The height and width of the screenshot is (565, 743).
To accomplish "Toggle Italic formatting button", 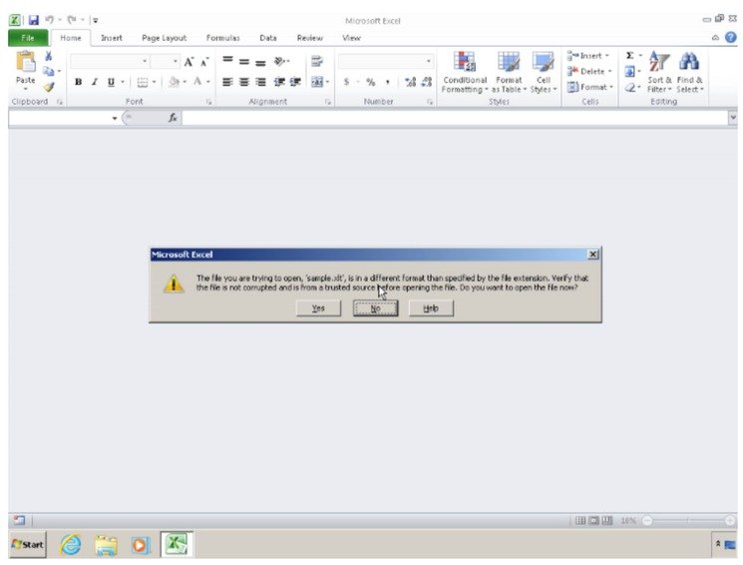I will [95, 82].
